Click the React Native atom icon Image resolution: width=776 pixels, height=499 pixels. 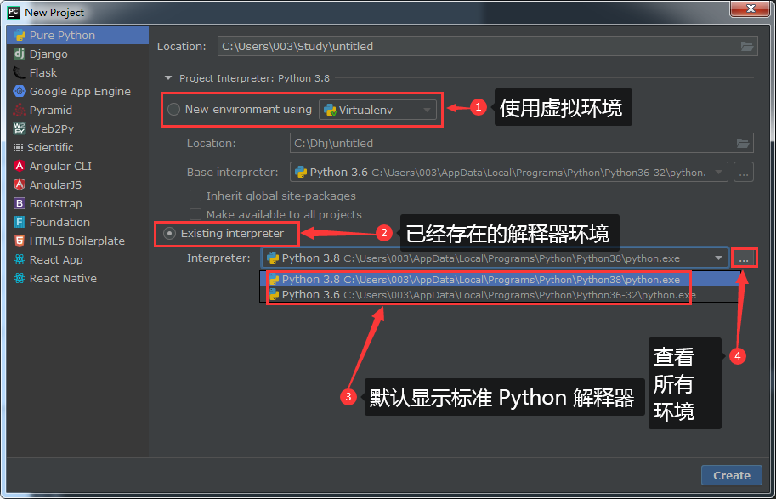click(20, 279)
